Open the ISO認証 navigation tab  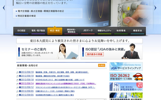click(21, 31)
